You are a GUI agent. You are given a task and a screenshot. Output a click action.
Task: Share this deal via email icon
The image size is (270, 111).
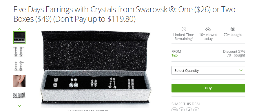175,110
